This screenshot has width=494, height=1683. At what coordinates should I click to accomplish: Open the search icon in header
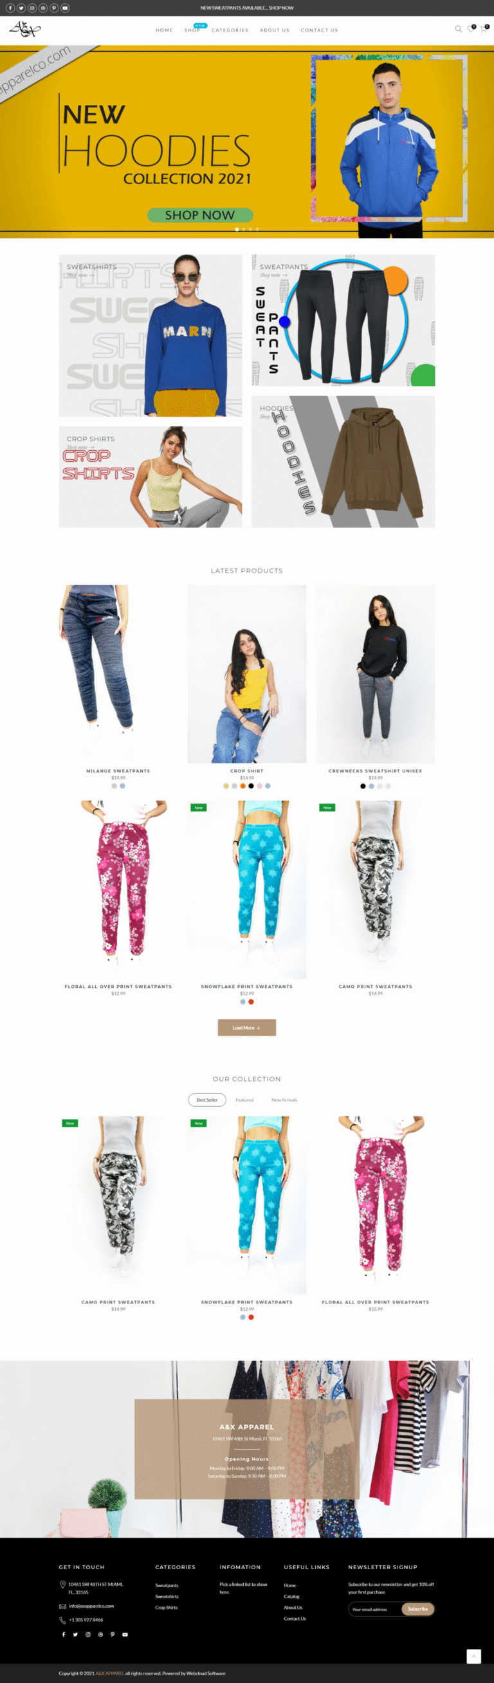tap(458, 29)
